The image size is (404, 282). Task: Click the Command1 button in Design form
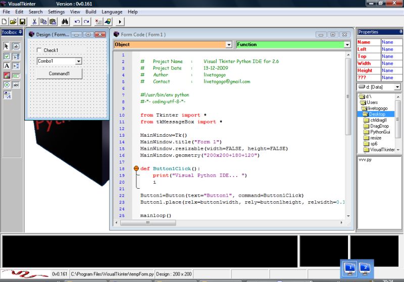59,74
